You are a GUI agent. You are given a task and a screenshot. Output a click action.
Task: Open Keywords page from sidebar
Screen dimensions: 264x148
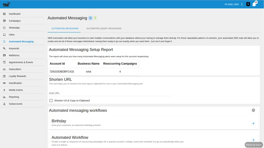(14, 48)
